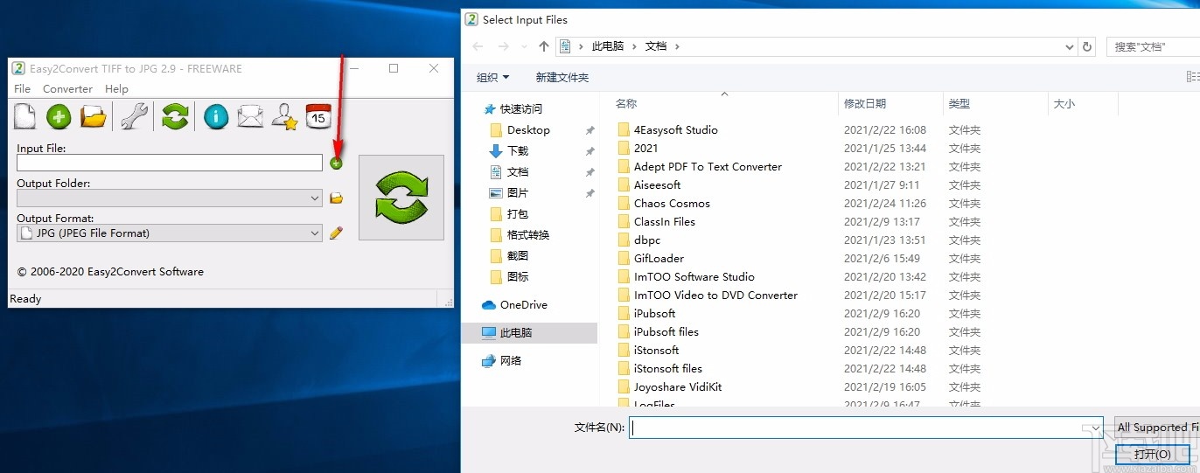Open the File menu
Viewport: 1200px width, 473px height.
23,88
